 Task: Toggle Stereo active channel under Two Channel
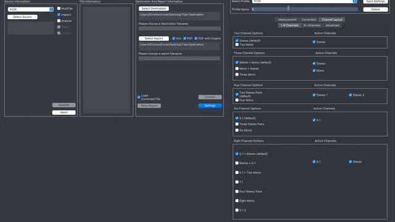click(x=314, y=42)
